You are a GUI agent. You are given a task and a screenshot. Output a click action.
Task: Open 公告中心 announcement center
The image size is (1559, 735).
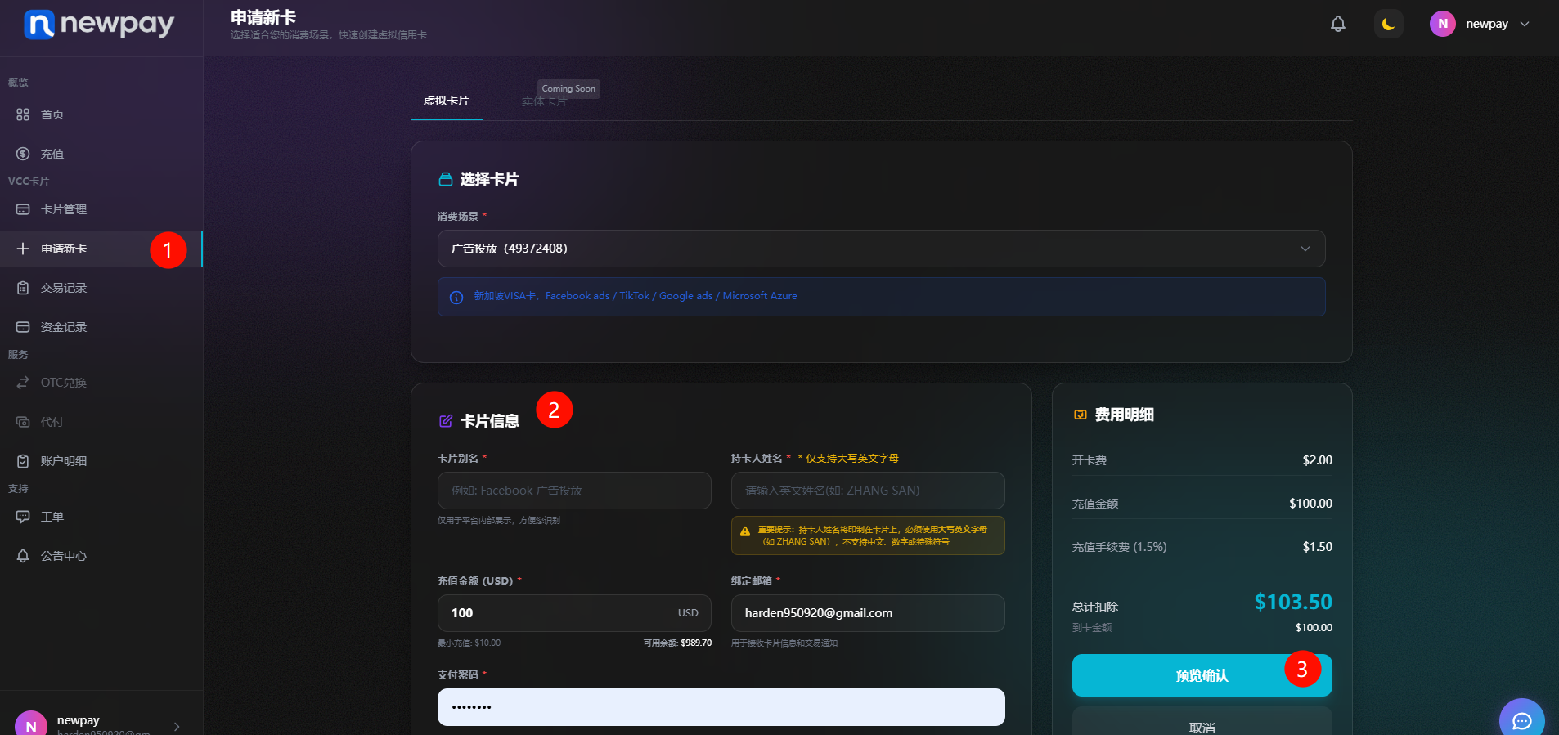(64, 556)
